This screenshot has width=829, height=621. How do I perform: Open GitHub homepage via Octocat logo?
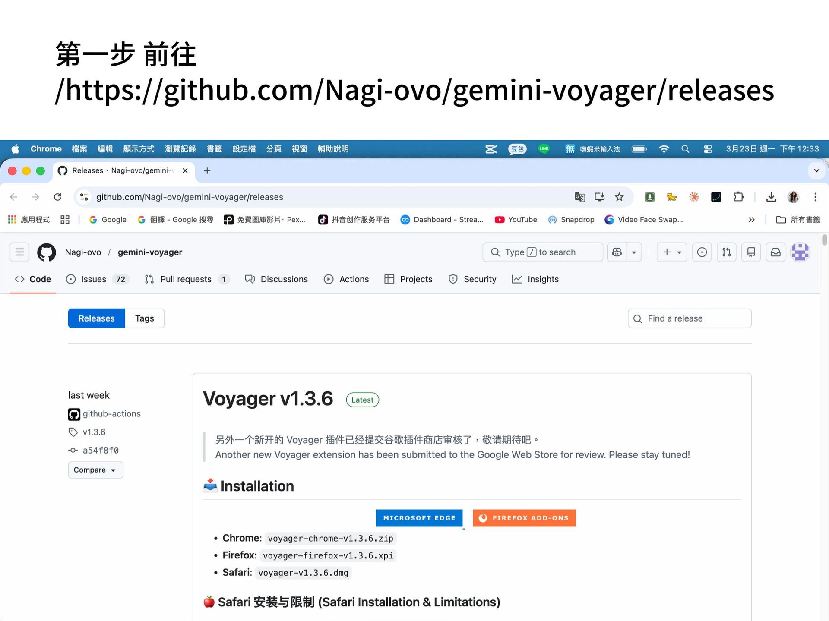pyautogui.click(x=46, y=252)
